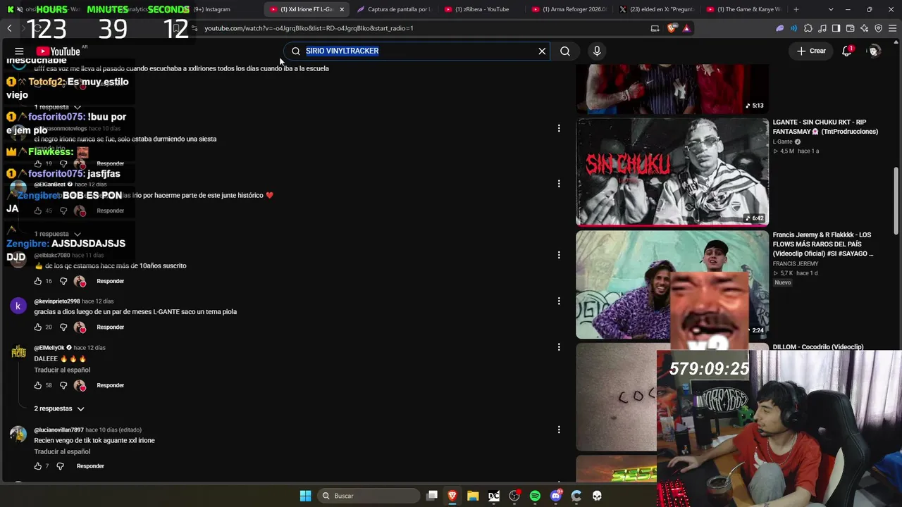The width and height of the screenshot is (902, 507).
Task: Like the comment by @kevinprieto2998
Action: click(x=38, y=327)
